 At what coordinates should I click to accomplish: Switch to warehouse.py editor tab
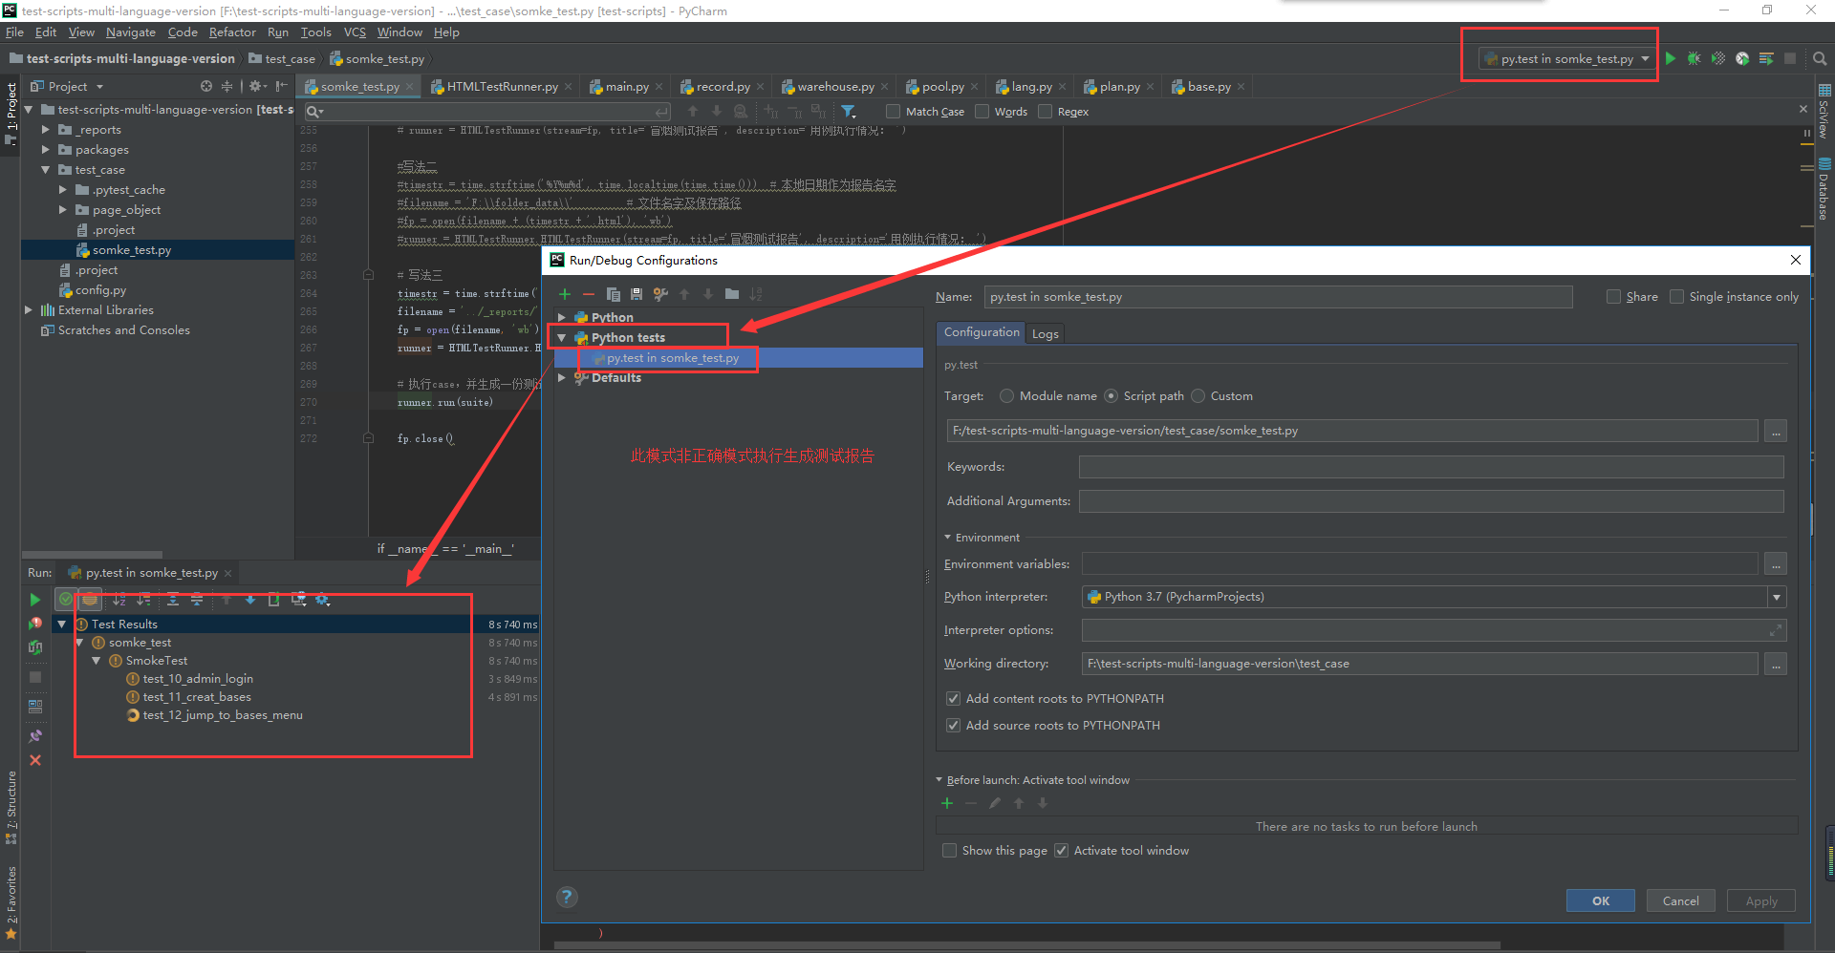click(835, 87)
